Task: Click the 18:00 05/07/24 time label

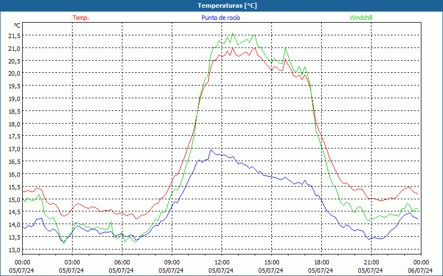Action: [x=321, y=267]
